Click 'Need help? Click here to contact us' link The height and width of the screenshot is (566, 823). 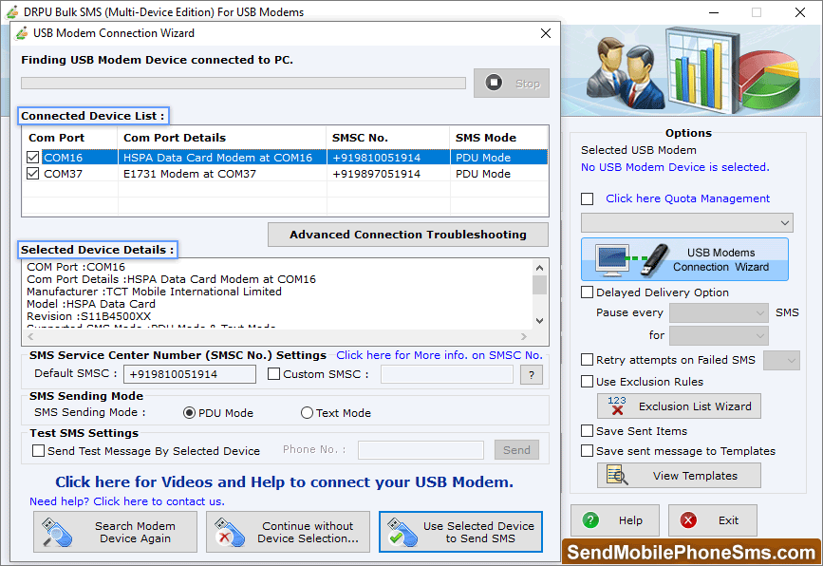pyautogui.click(x=127, y=501)
